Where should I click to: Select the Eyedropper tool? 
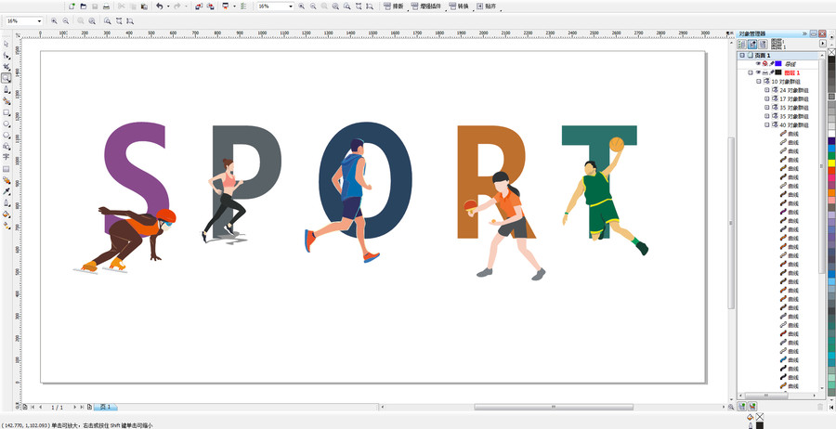click(x=7, y=191)
